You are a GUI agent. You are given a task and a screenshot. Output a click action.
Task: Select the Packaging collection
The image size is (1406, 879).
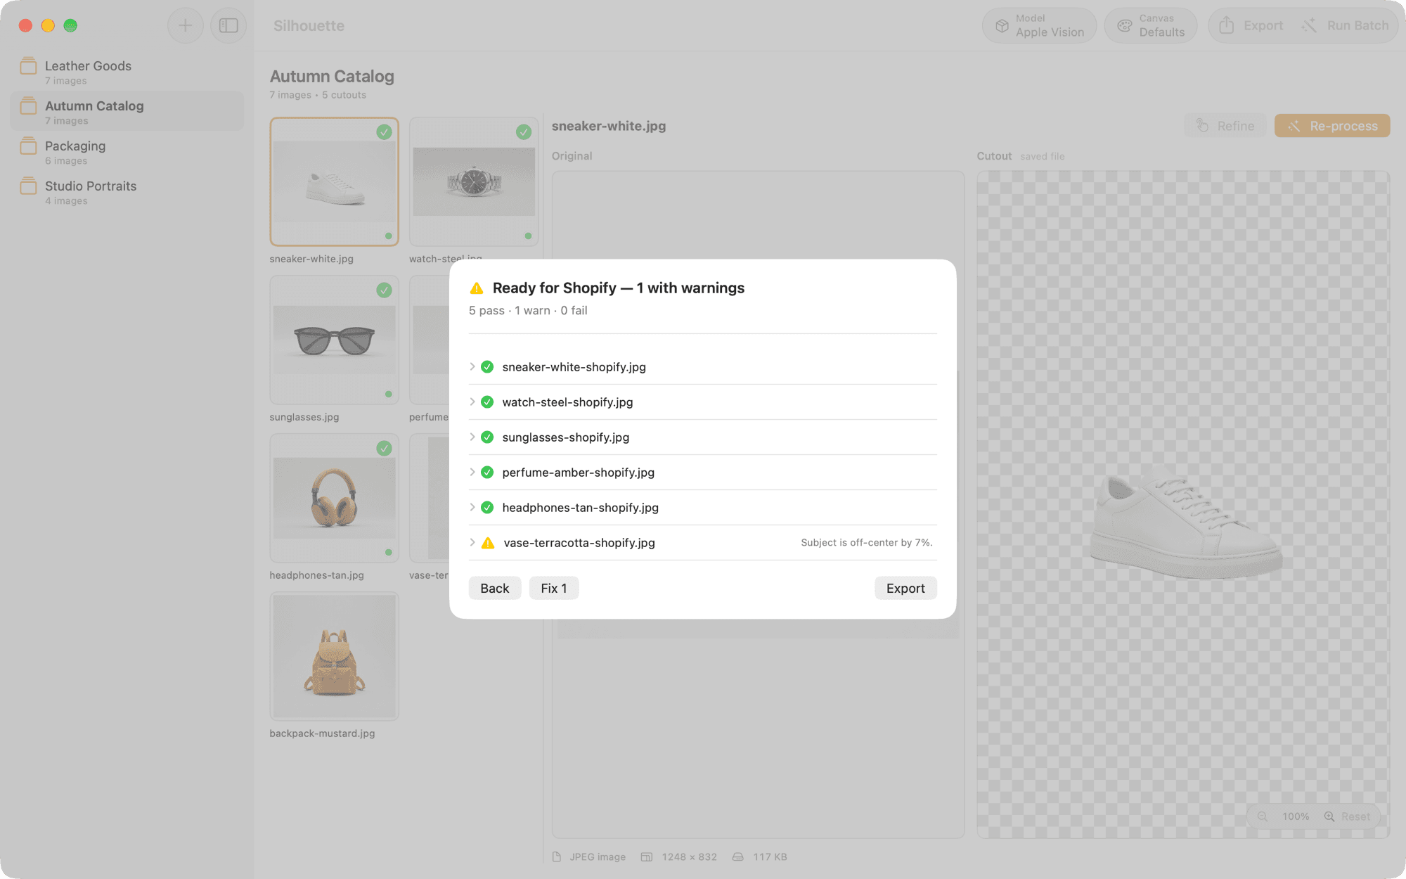click(127, 151)
